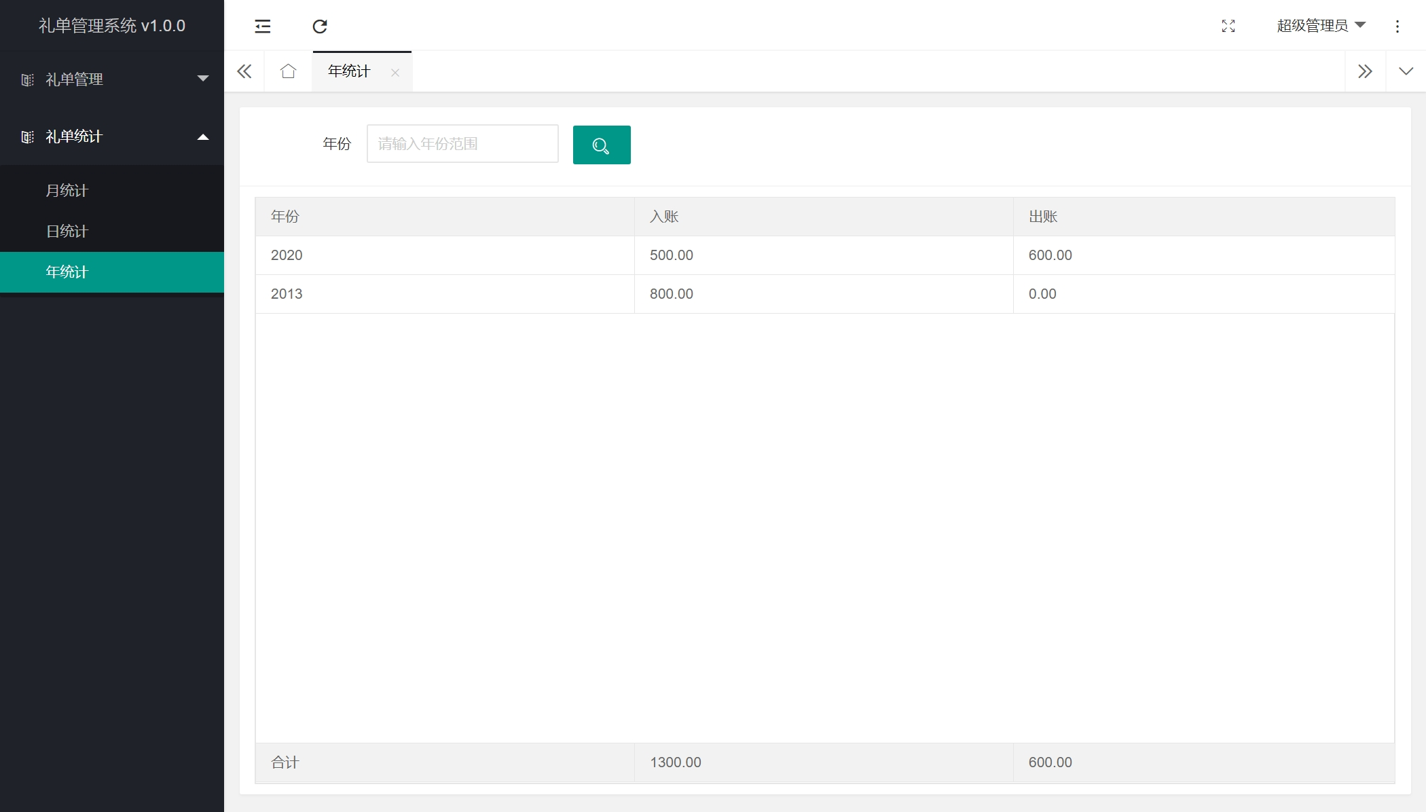Switch to the 年统计 page tab
Screen dimensions: 1426x812
click(349, 71)
